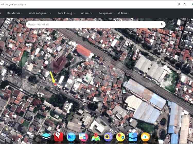The height and width of the screenshot is (144, 193).
Task: Open the purple camera capture icon
Action: 108,137
